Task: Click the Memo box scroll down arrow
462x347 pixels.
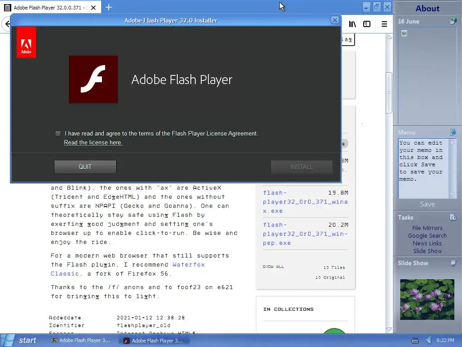Action: click(452, 194)
